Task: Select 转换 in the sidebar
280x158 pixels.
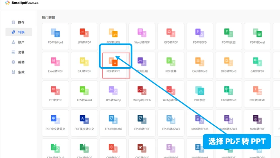Action: (19, 32)
